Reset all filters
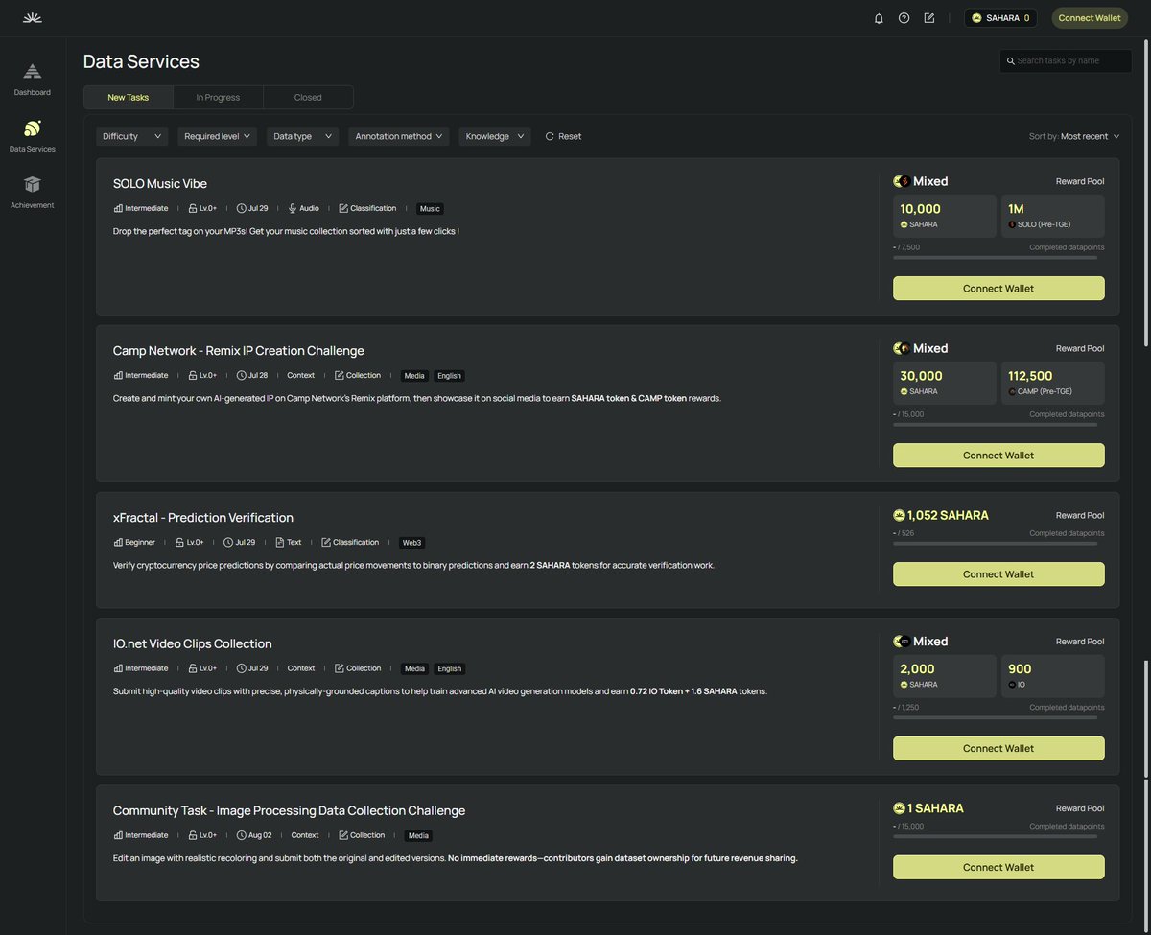The width and height of the screenshot is (1151, 935). tap(563, 136)
